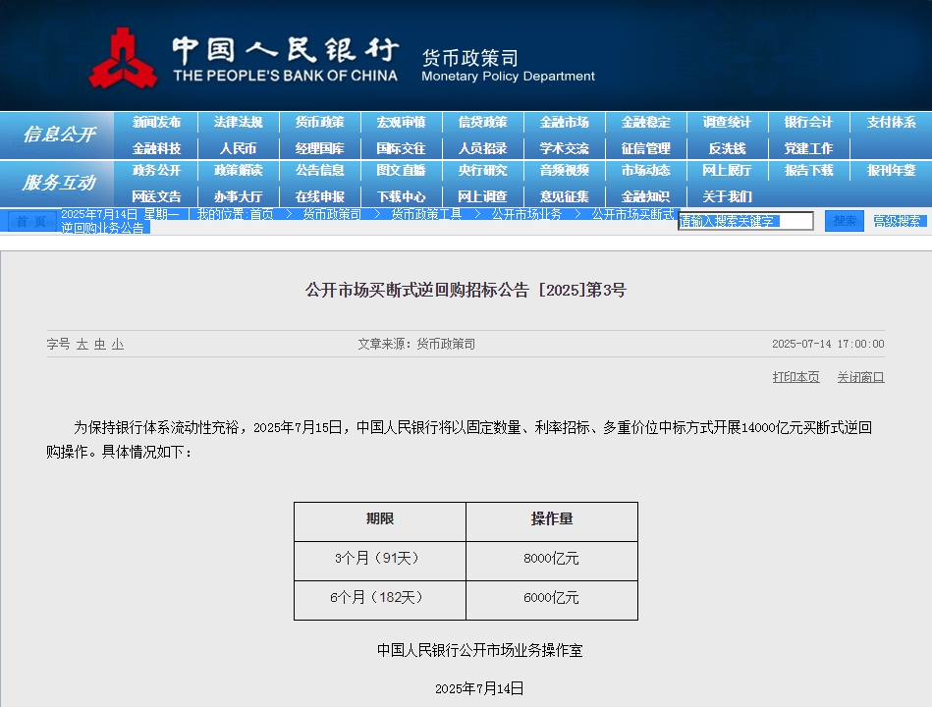This screenshot has height=707, width=932.
Task: Click 信息公开 section header
Action: (x=59, y=135)
